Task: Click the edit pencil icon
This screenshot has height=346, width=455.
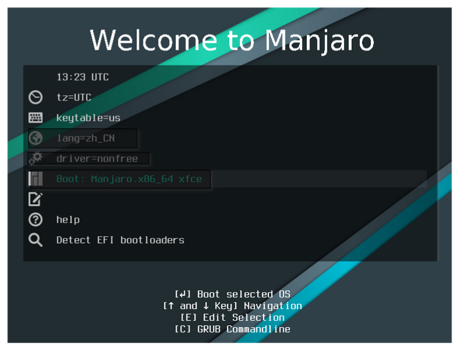Action: pos(36,199)
